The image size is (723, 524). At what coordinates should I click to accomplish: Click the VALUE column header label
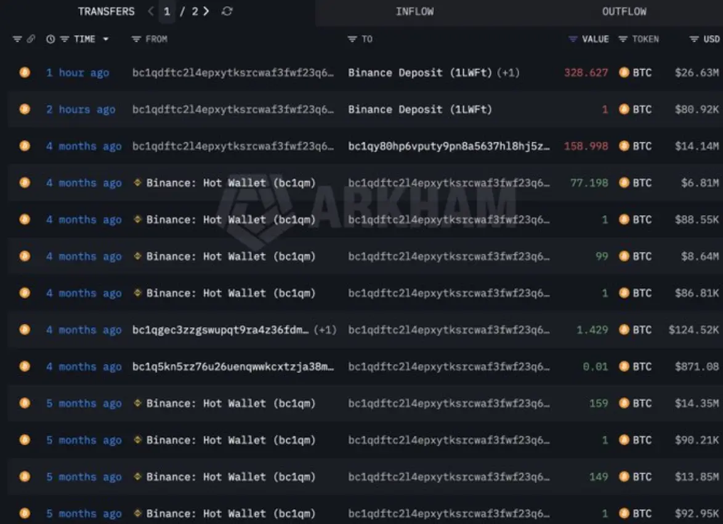[x=596, y=39]
